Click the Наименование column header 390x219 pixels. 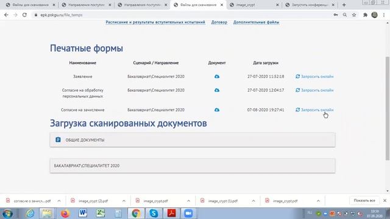pos(83,63)
